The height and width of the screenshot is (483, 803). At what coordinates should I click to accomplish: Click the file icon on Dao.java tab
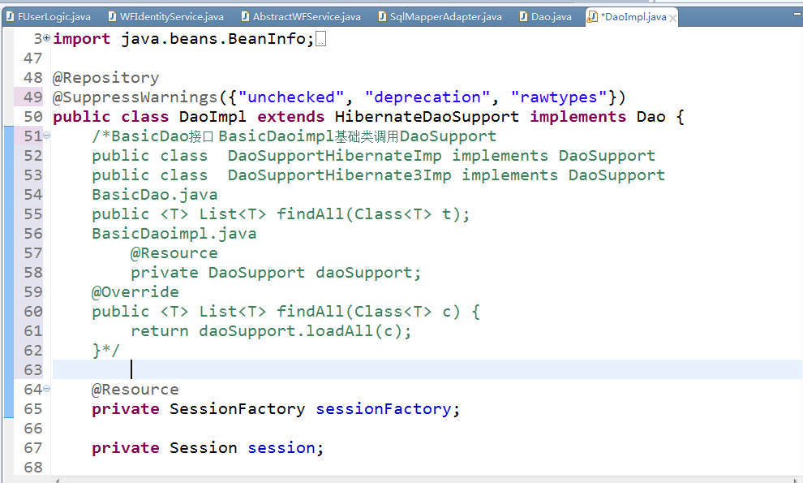click(x=523, y=17)
